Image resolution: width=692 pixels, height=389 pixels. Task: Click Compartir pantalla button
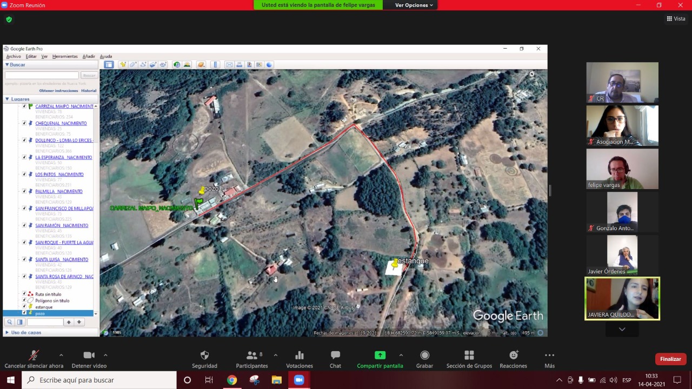click(380, 359)
